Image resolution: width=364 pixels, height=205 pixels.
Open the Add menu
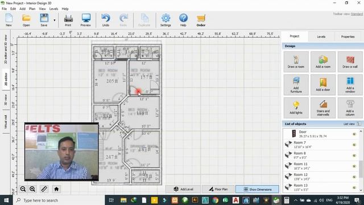[22, 9]
